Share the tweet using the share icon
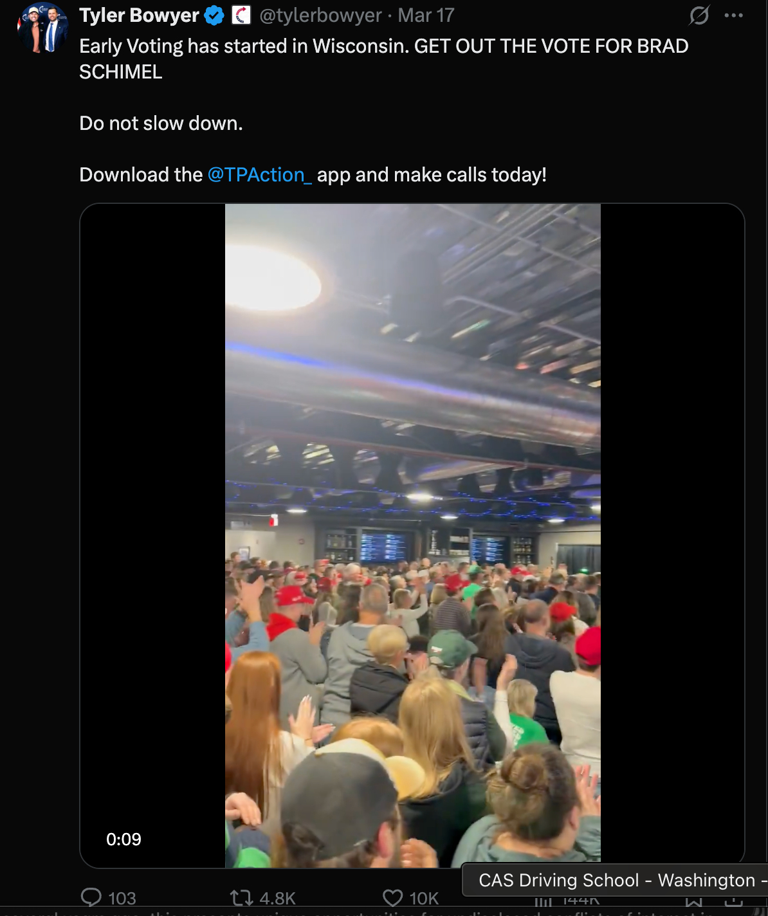768x916 pixels. pos(734,902)
